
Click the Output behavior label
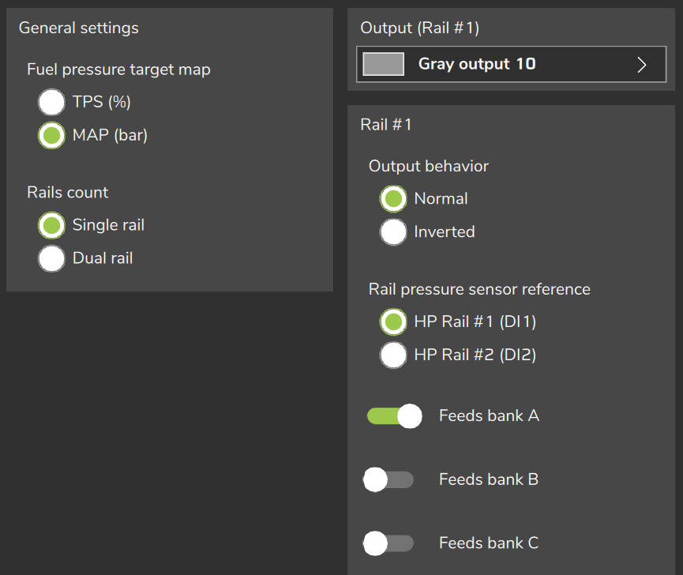coord(429,167)
